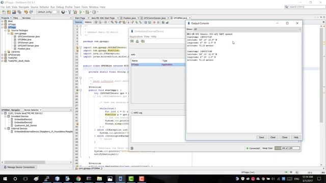Redo from the main toolbar
This screenshot has height=183, width=326.
(x=31, y=12)
